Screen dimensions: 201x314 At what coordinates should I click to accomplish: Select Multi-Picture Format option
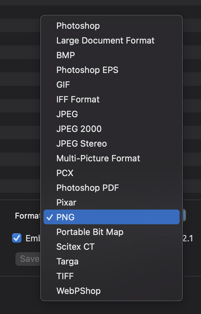(98, 158)
